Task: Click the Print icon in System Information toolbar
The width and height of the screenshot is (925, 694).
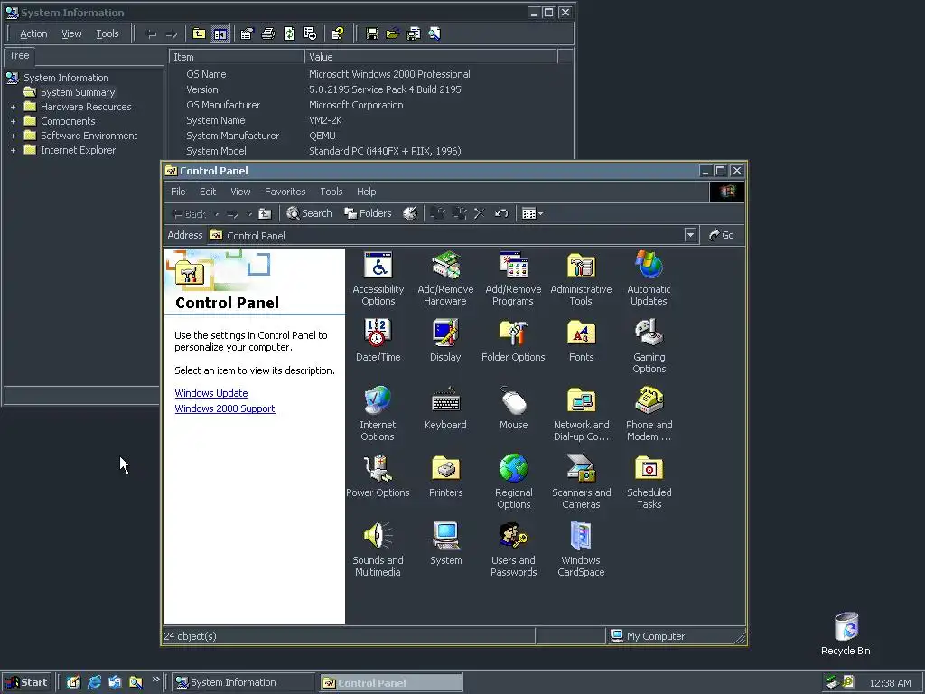Action: [x=267, y=33]
